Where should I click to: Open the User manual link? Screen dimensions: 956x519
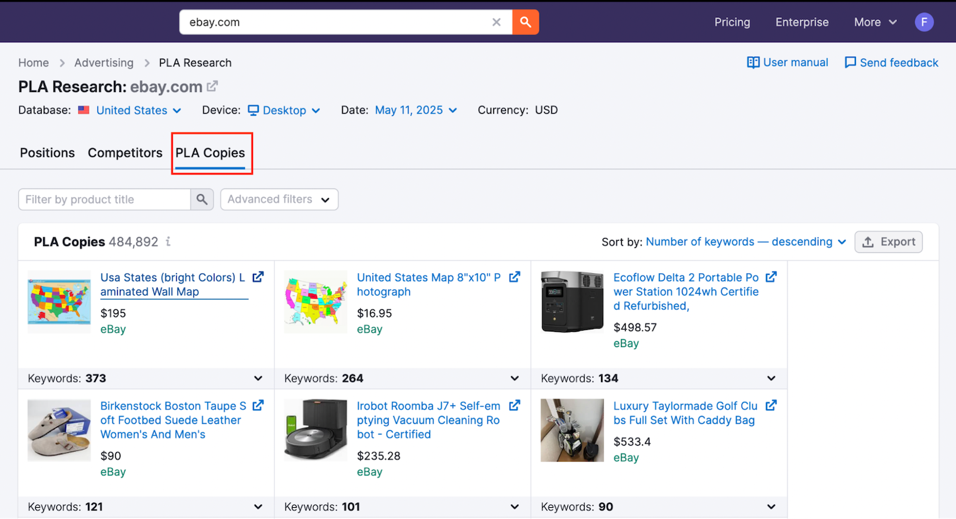(787, 62)
